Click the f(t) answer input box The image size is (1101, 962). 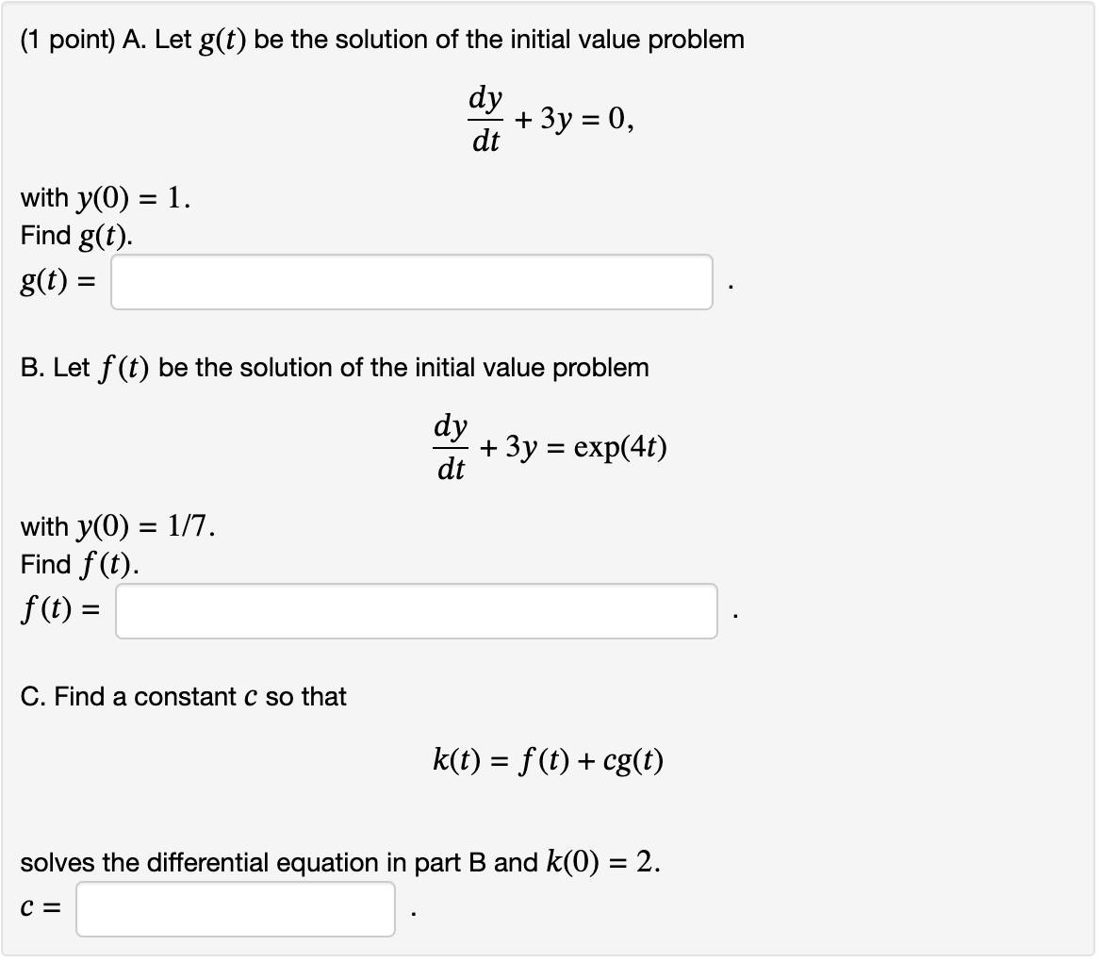(x=415, y=612)
